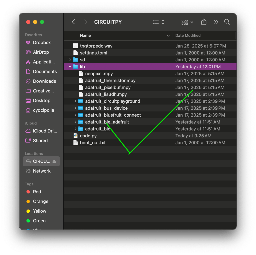Expand the sd folder
256x255 pixels.
pyautogui.click(x=70, y=60)
